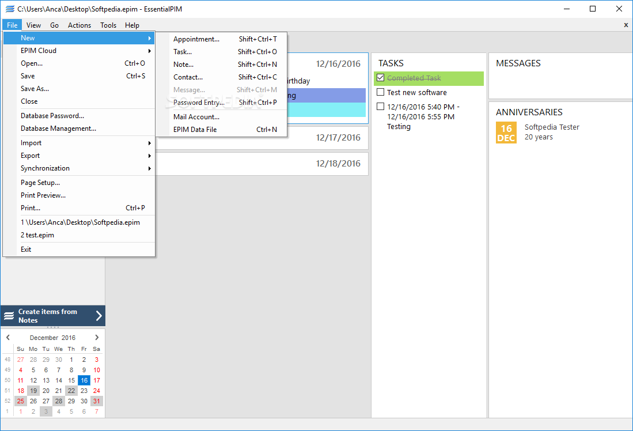Click the EssentialPIM app icon in title bar
Image resolution: width=633 pixels, height=431 pixels.
(x=10, y=9)
